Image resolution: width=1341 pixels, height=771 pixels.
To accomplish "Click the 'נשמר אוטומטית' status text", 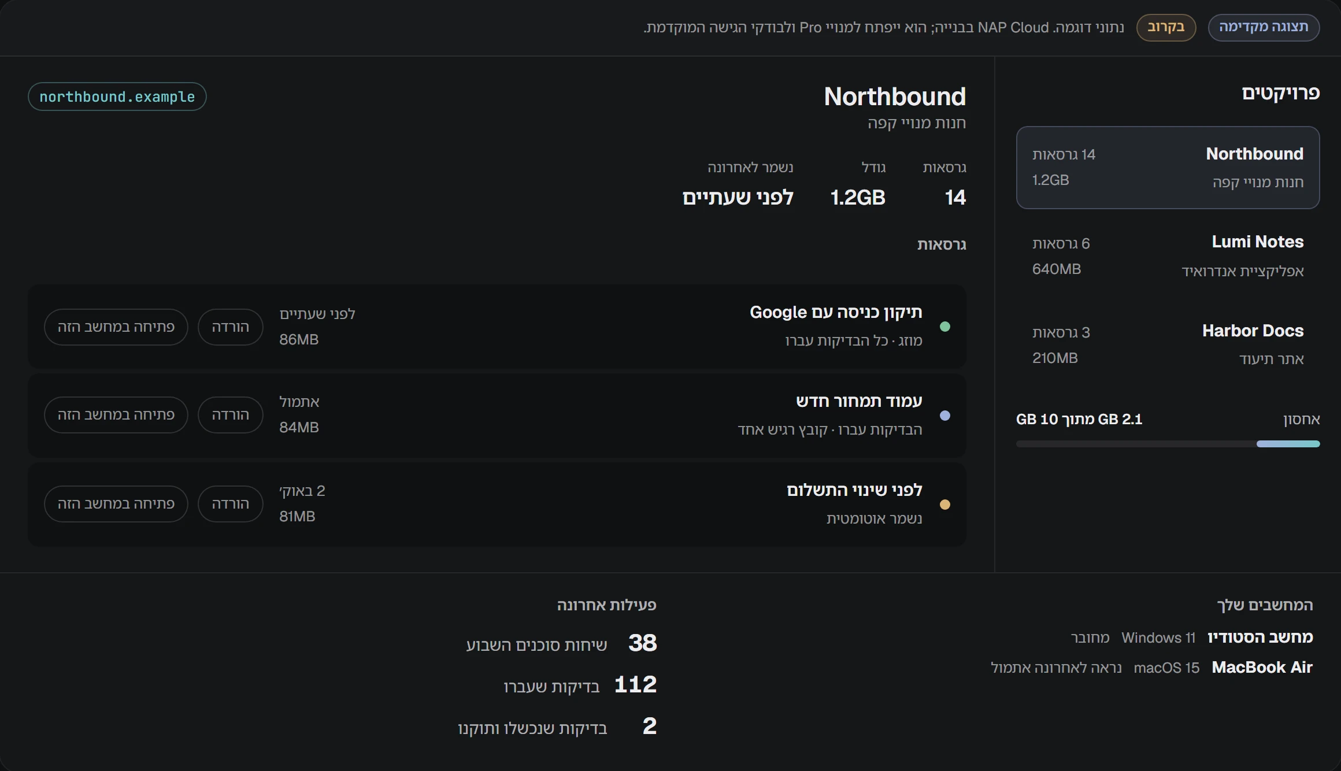I will (x=875, y=518).
